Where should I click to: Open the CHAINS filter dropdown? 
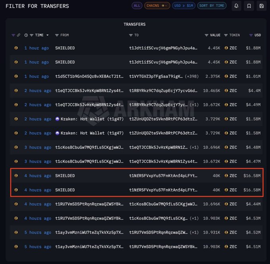(x=157, y=6)
